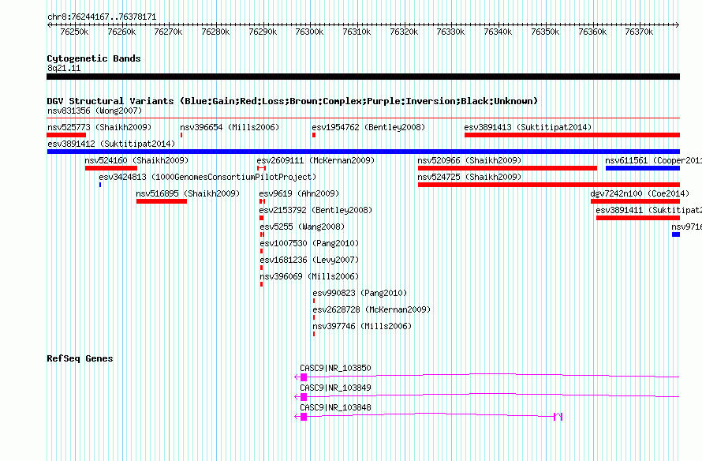Click esv2153792 (Bentley2008) label
This screenshot has height=461, width=702.
[x=316, y=210]
